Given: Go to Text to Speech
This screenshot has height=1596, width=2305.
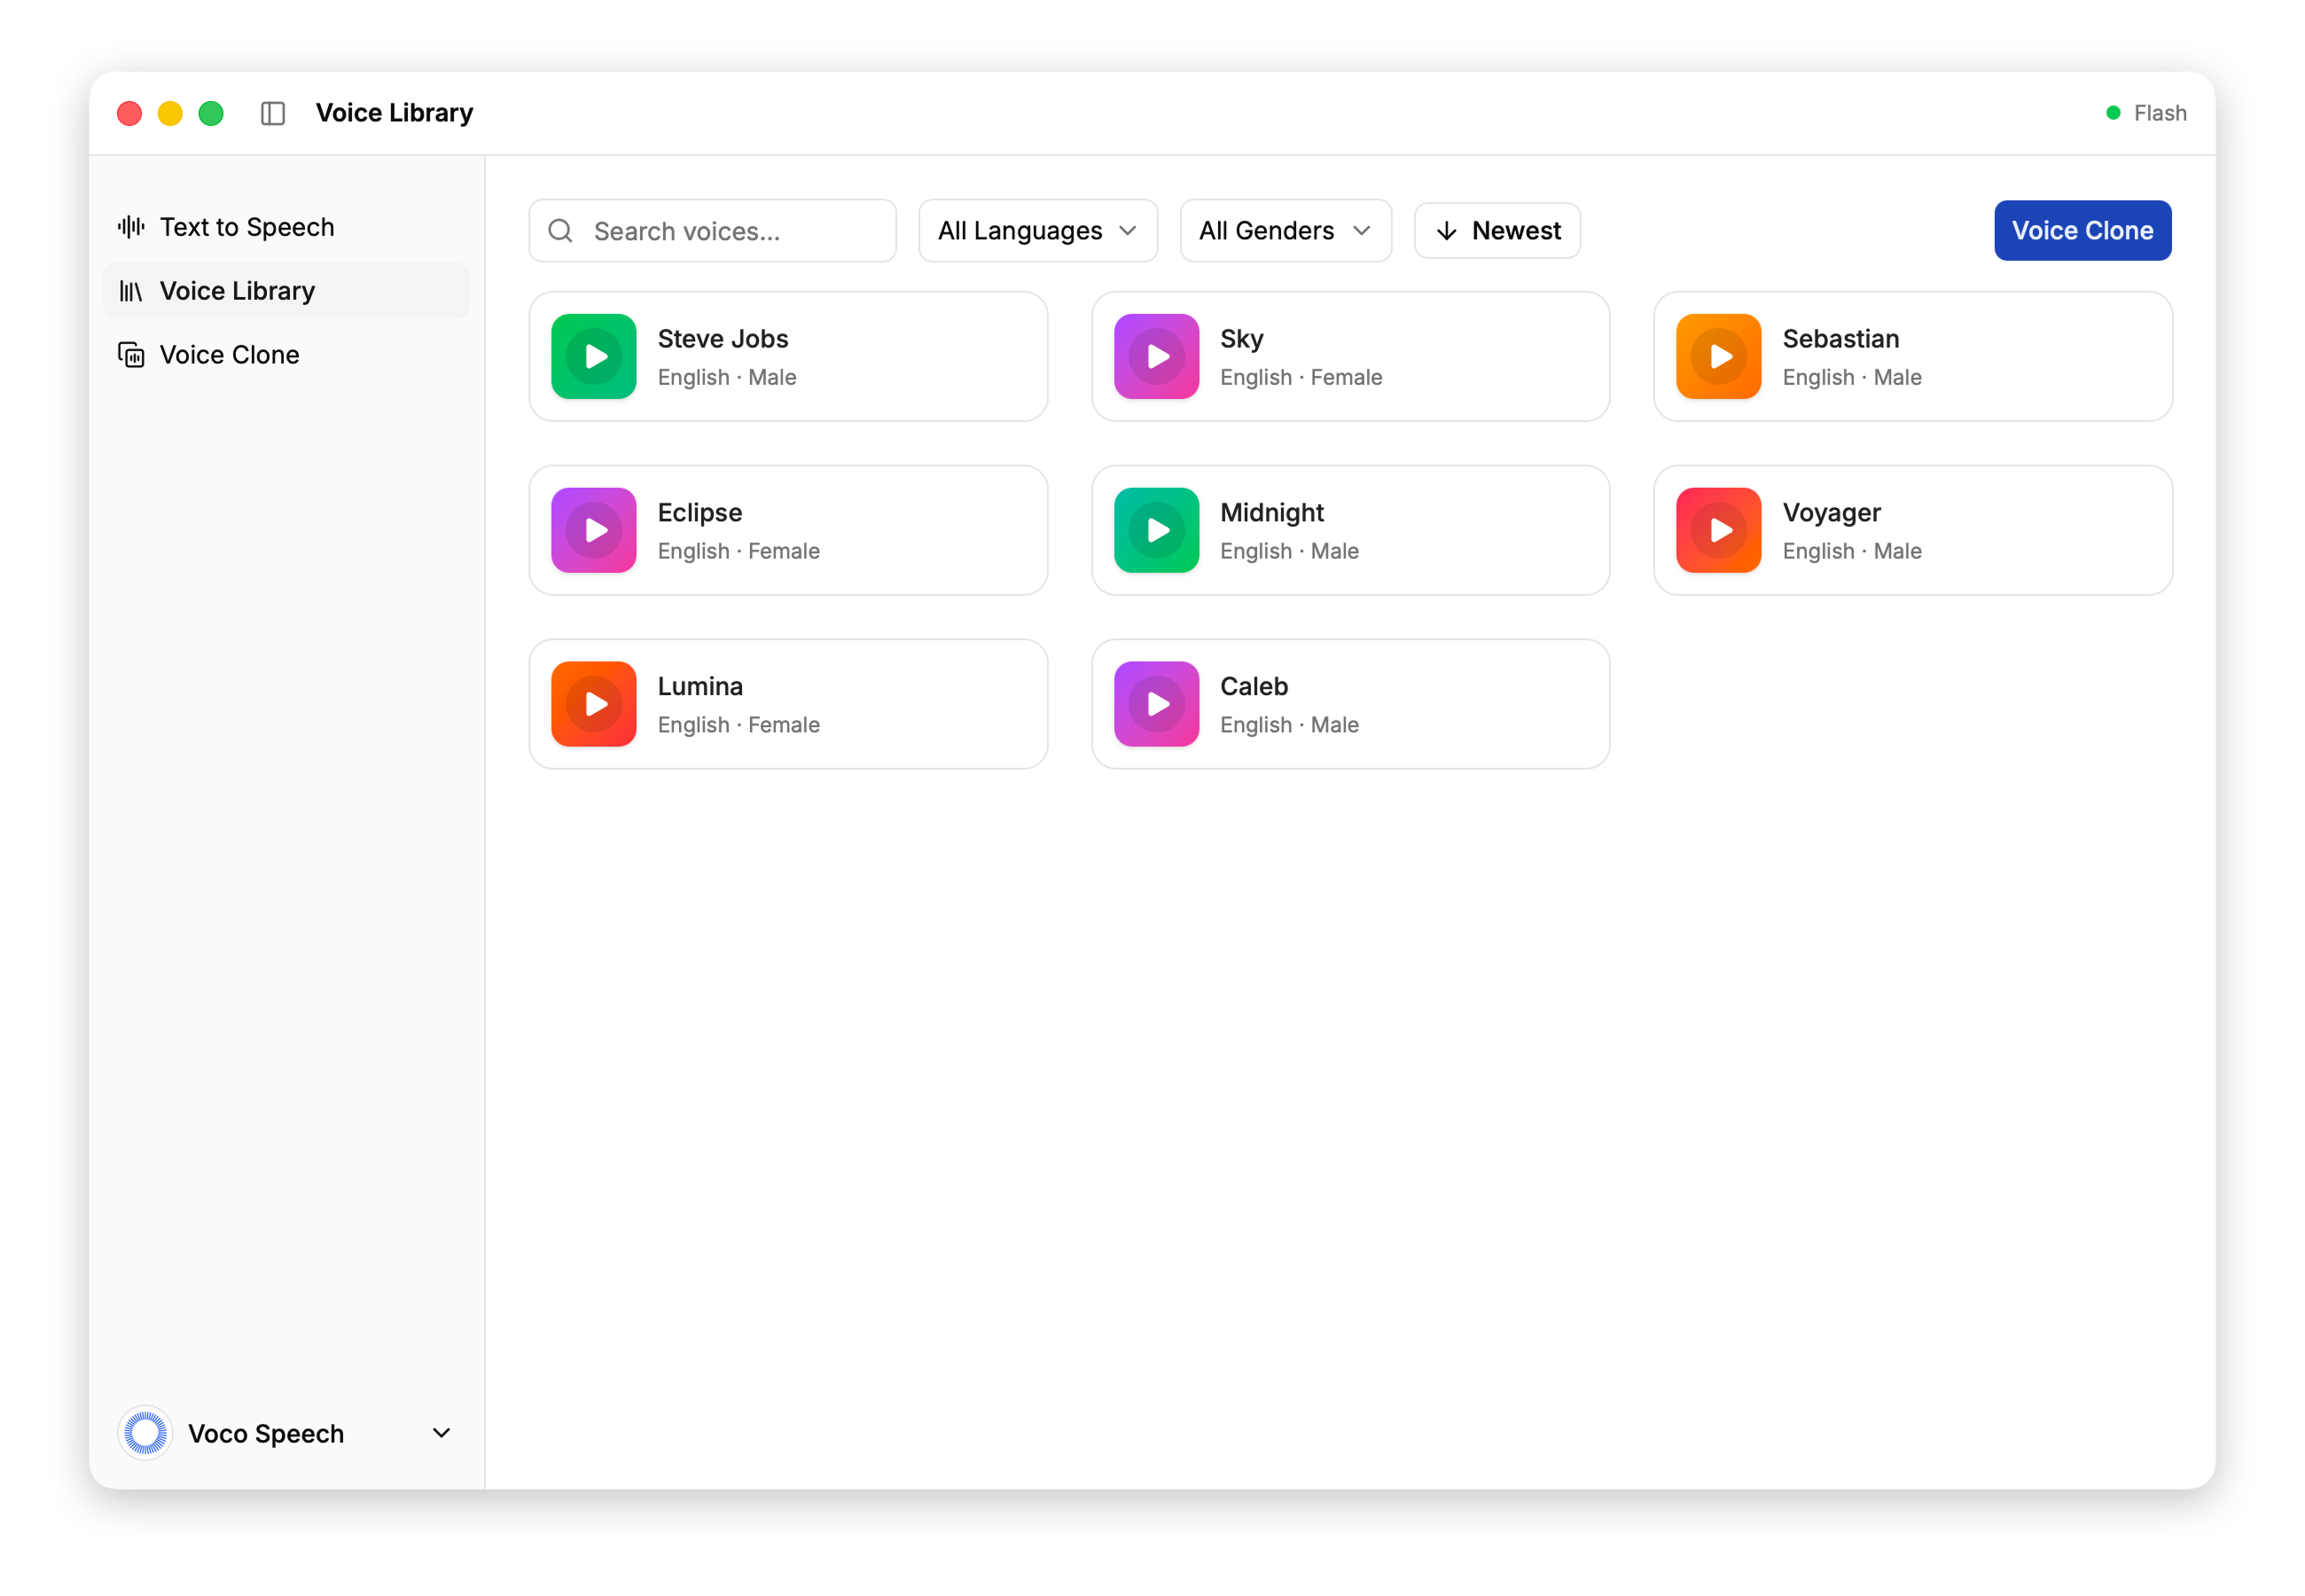Looking at the screenshot, I should [x=246, y=227].
